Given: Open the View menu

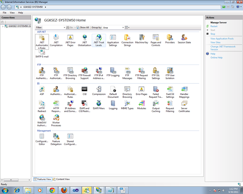Looking at the screenshot, I should [12, 13].
